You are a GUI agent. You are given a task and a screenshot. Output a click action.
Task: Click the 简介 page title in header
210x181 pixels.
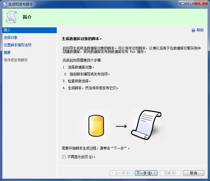[27, 17]
